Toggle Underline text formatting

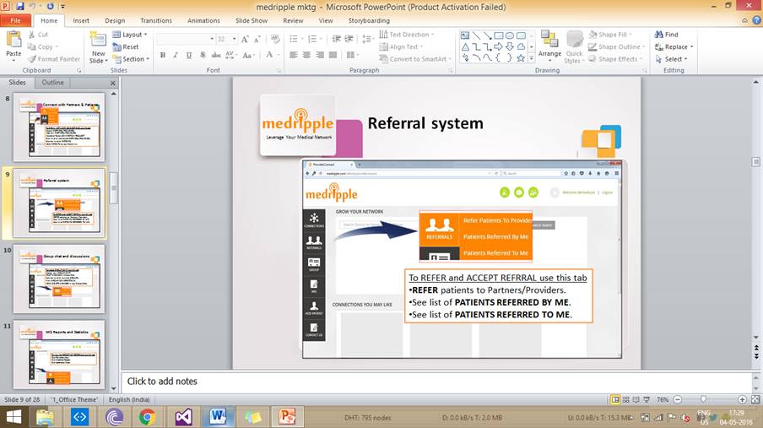187,55
